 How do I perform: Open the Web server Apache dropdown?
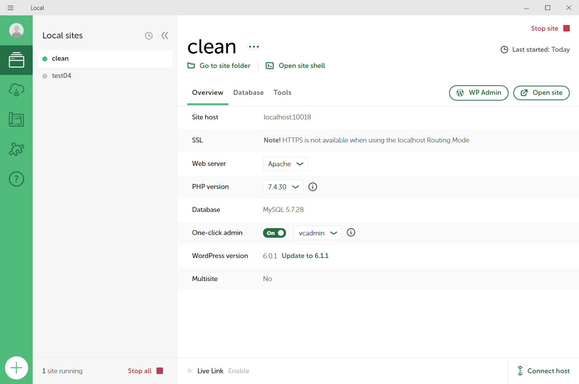[285, 164]
